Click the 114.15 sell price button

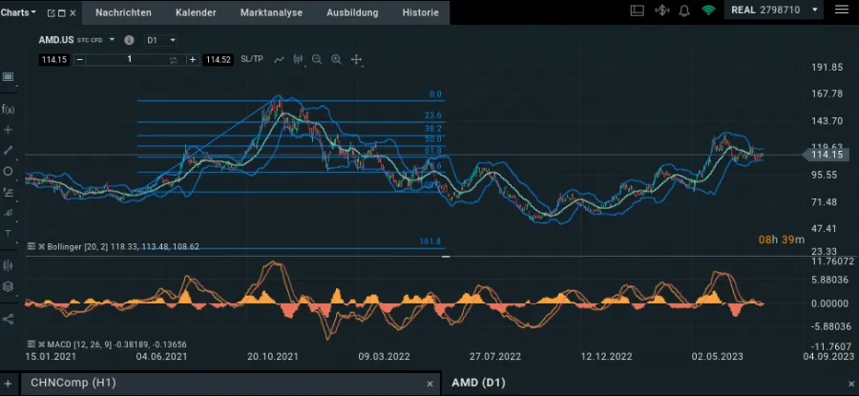point(53,59)
